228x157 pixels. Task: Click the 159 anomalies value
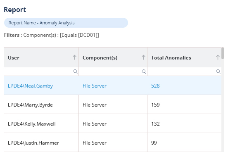click(x=155, y=105)
